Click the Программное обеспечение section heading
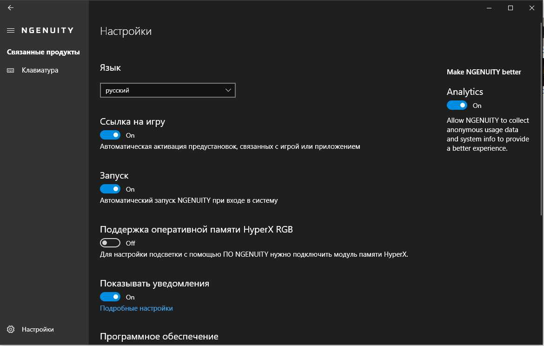The height and width of the screenshot is (346, 544). [159, 336]
